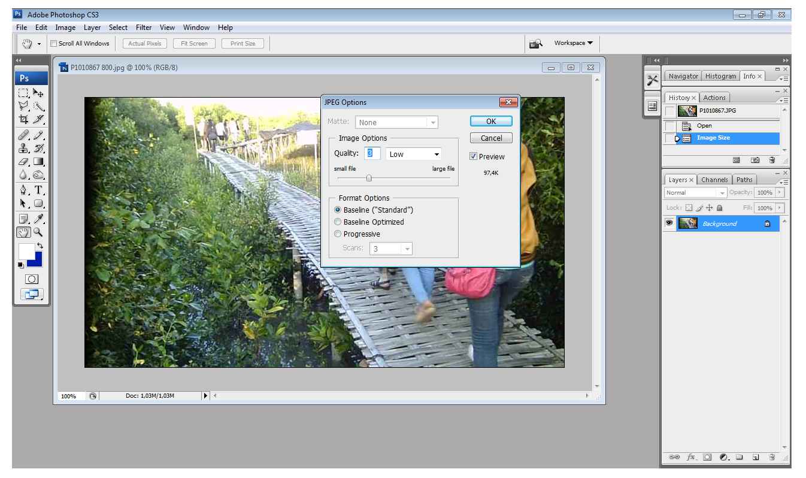Open the Layer menu

(x=92, y=28)
